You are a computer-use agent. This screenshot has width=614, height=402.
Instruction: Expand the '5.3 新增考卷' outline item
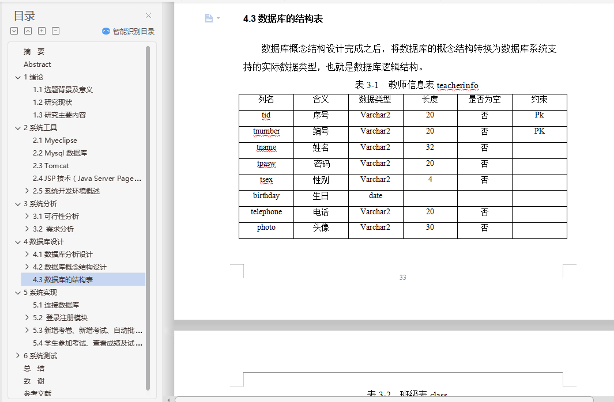coord(27,331)
